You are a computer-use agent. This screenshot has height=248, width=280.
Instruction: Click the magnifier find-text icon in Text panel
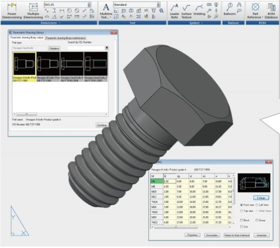pos(161,11)
